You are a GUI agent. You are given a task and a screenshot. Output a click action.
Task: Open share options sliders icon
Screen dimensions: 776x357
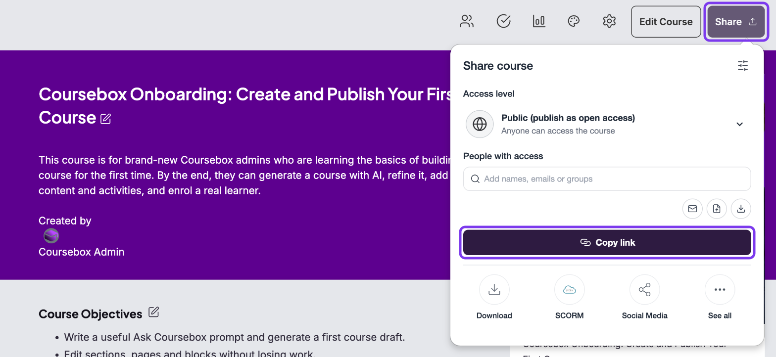743,66
